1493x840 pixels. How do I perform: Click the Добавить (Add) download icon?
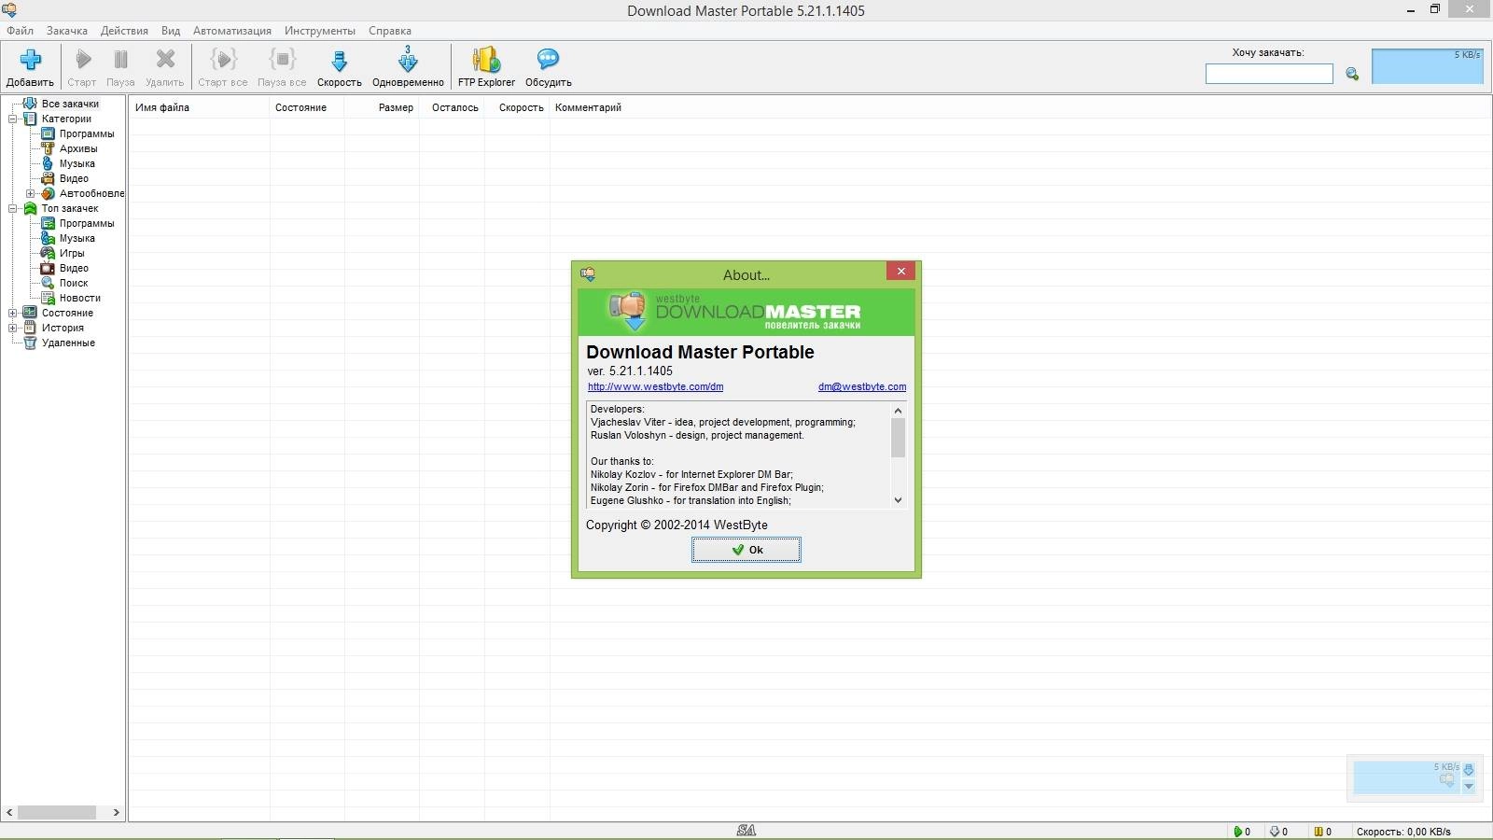(x=30, y=60)
